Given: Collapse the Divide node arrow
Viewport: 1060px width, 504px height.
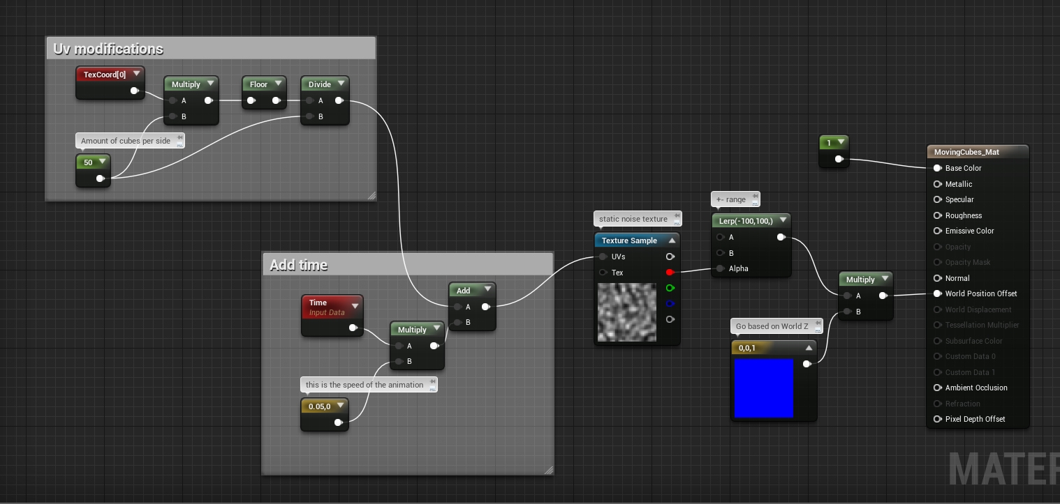Looking at the screenshot, I should pos(341,84).
